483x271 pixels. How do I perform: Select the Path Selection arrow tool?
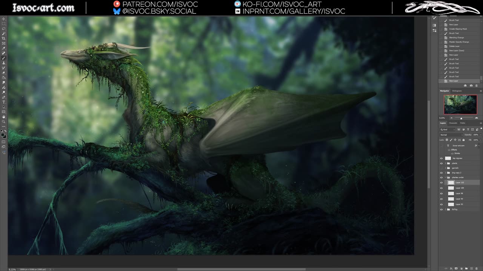coord(3,107)
